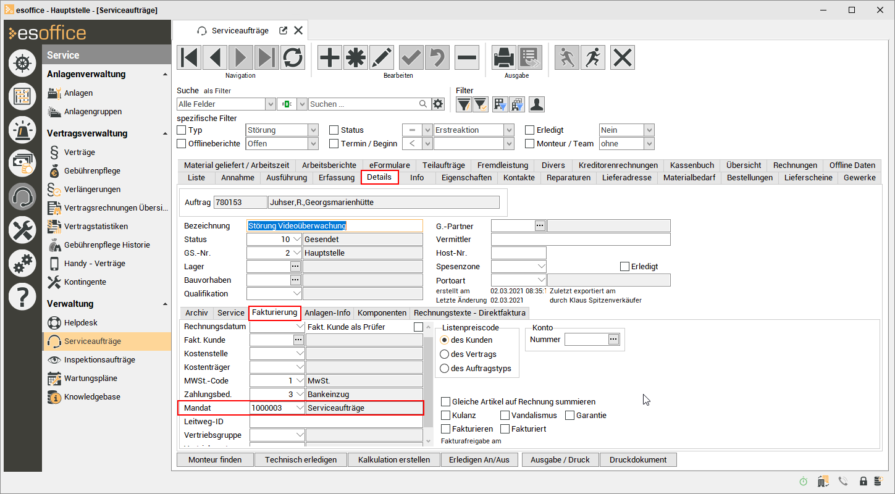Open Verträge in the sidebar

tap(80, 153)
